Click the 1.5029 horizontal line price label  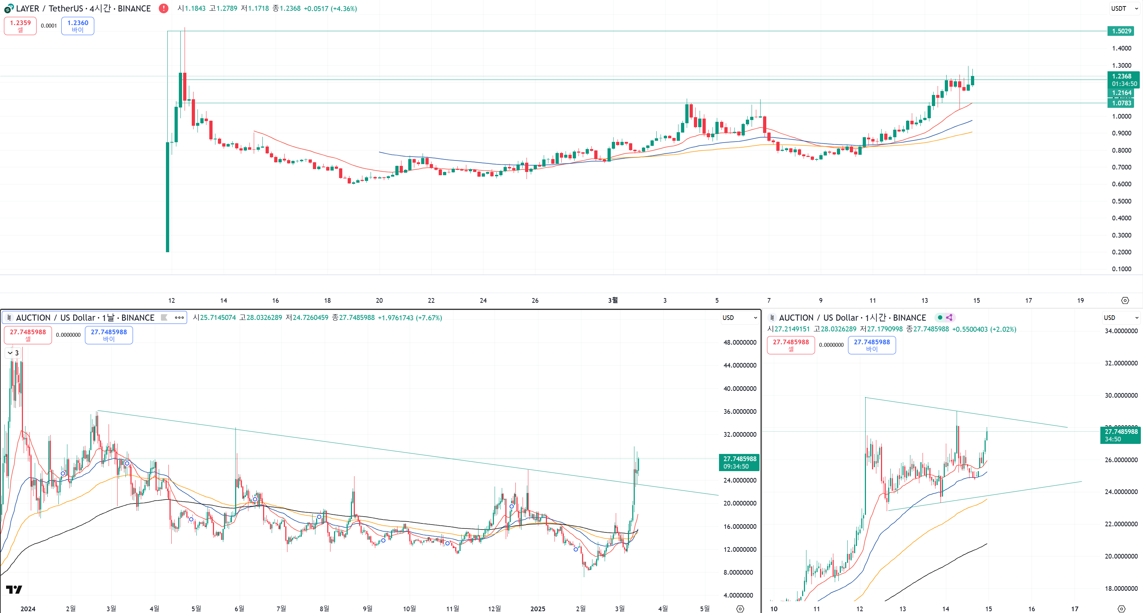click(x=1121, y=31)
